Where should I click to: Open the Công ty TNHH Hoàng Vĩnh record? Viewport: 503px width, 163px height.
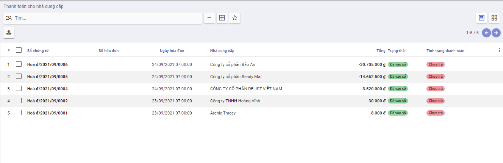tap(235, 101)
